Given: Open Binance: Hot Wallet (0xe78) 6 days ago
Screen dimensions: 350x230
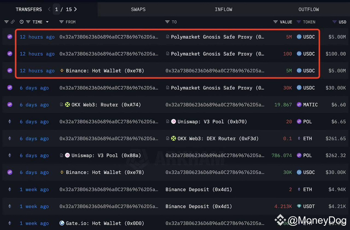Looking at the screenshot, I should click(x=105, y=172).
